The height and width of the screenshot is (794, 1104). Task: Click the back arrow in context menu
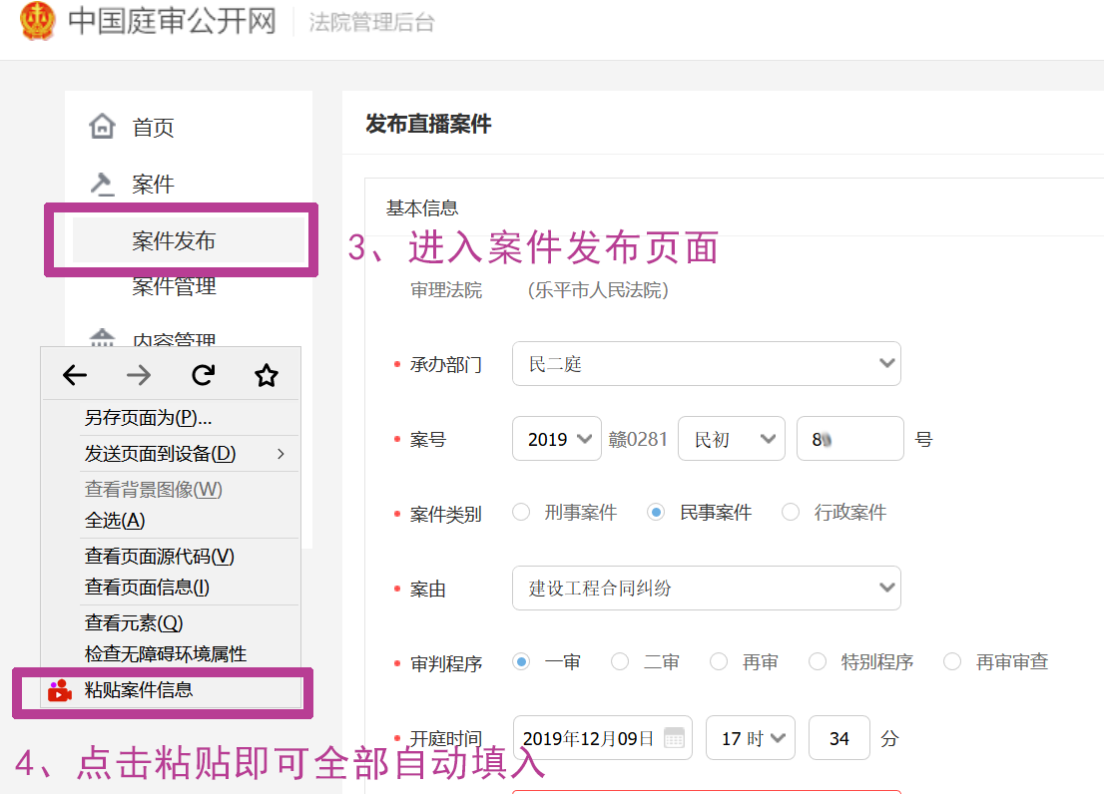(x=75, y=375)
